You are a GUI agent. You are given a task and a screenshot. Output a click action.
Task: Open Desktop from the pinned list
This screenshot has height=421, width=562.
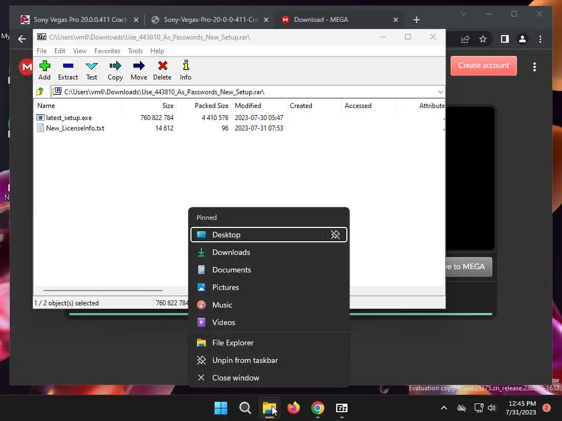pyautogui.click(x=257, y=235)
